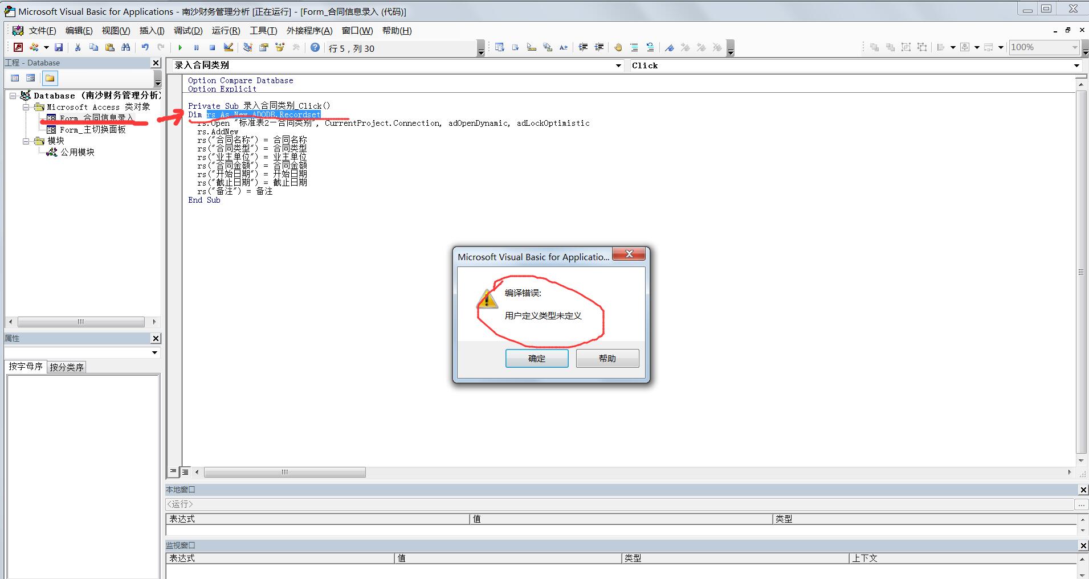Image resolution: width=1089 pixels, height=579 pixels.
Task: Click View Code icon in project panel
Action: pos(15,78)
